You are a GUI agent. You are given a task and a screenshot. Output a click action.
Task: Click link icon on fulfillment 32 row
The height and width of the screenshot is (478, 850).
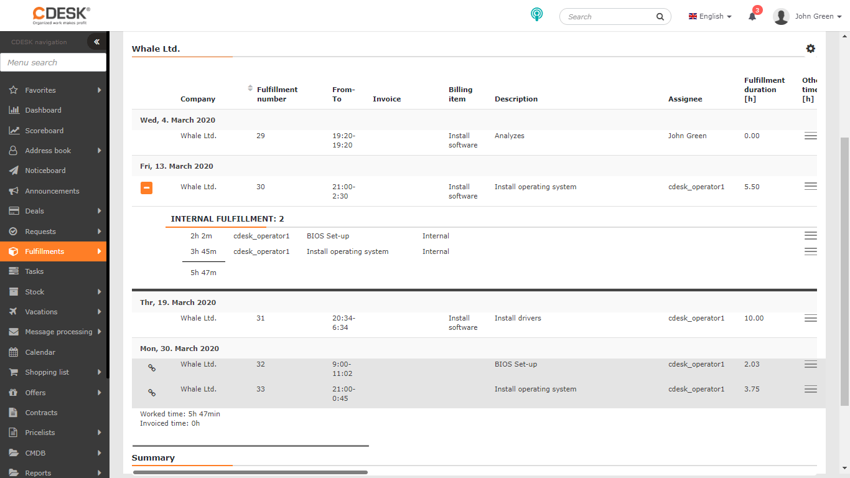[151, 368]
